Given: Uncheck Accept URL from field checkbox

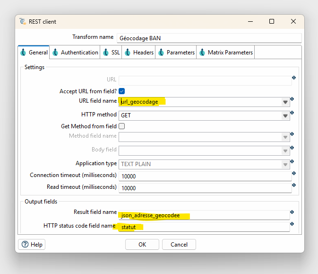Looking at the screenshot, I should coord(121,91).
